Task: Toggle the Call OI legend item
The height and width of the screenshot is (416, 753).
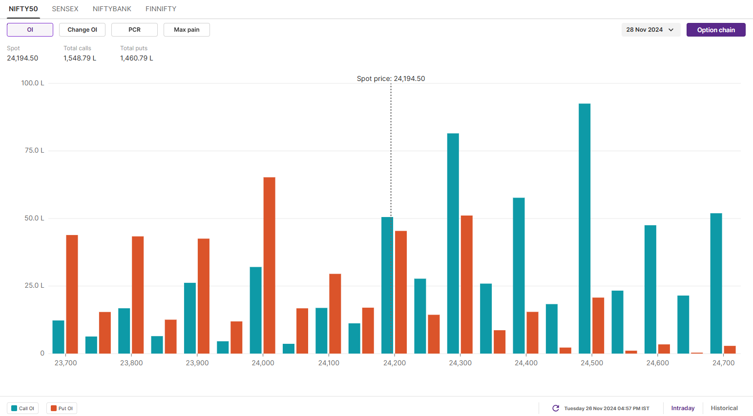Action: tap(22, 408)
